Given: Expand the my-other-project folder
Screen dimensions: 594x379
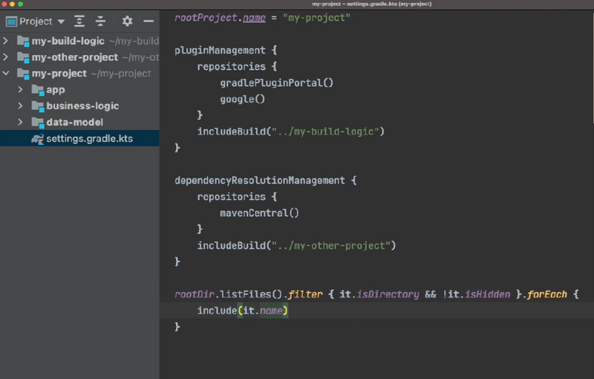Looking at the screenshot, I should coord(6,56).
